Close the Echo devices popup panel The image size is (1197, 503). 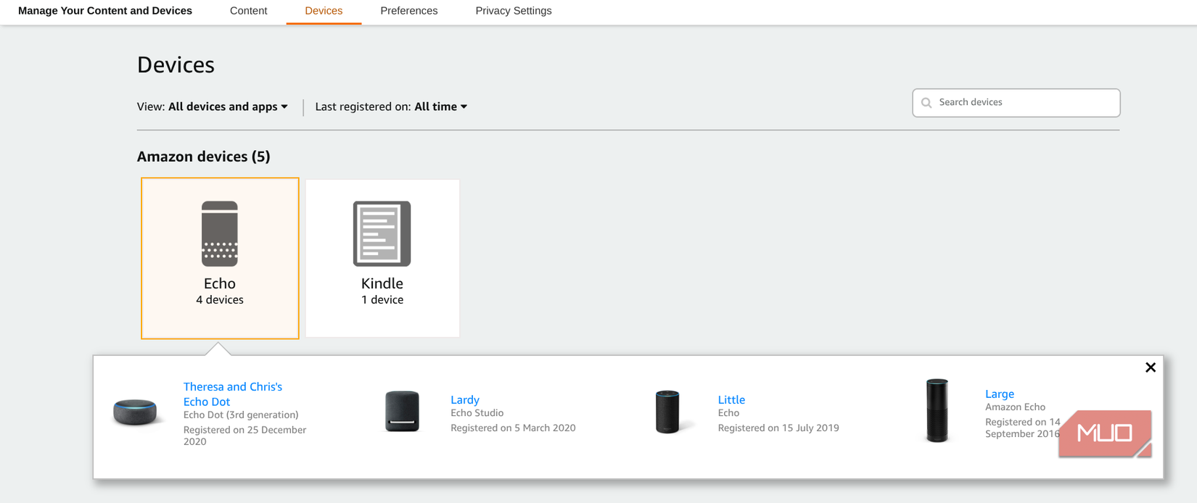(x=1151, y=367)
